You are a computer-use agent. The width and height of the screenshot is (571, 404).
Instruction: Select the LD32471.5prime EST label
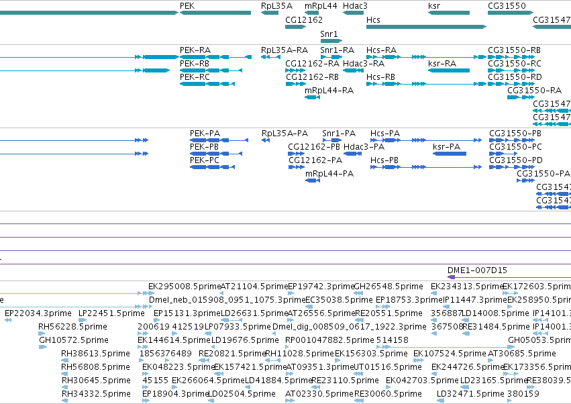(x=470, y=394)
